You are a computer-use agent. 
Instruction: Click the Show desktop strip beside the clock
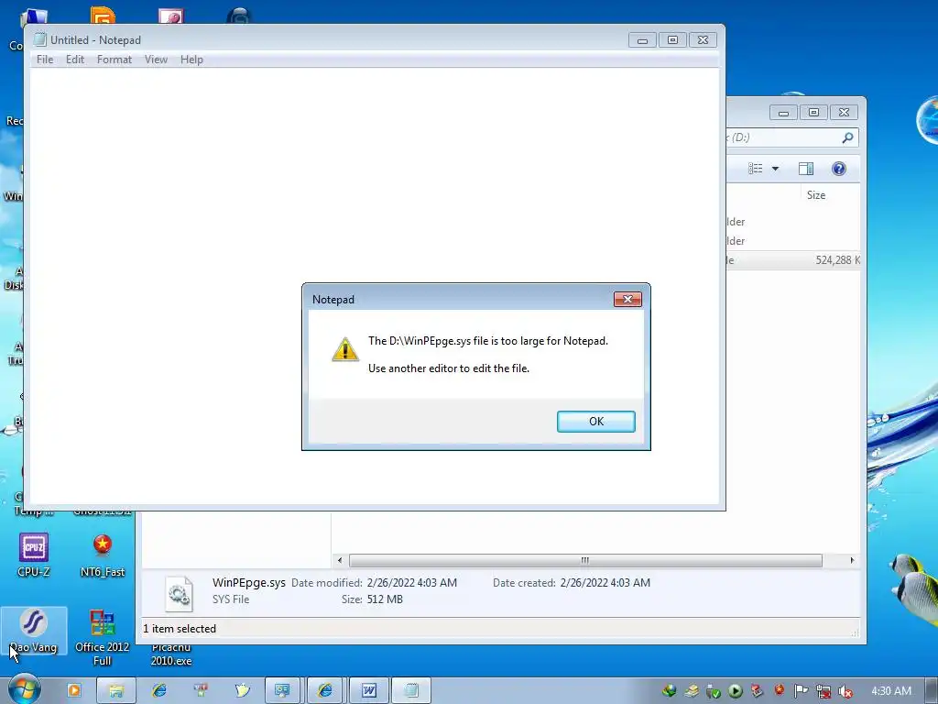(932, 691)
